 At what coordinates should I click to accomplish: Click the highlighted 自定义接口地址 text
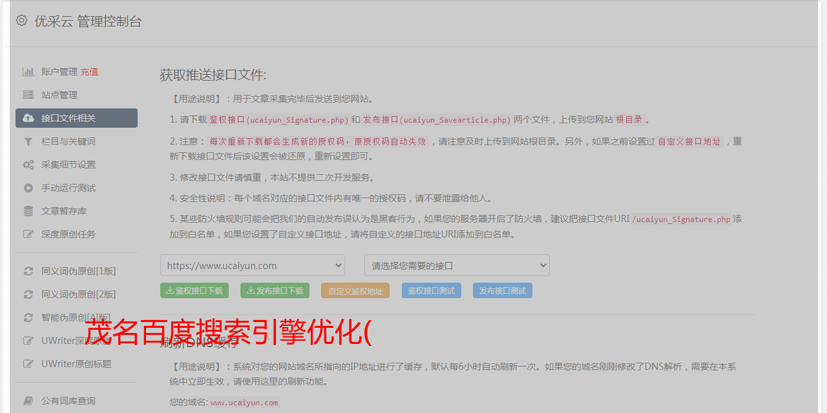(x=689, y=141)
